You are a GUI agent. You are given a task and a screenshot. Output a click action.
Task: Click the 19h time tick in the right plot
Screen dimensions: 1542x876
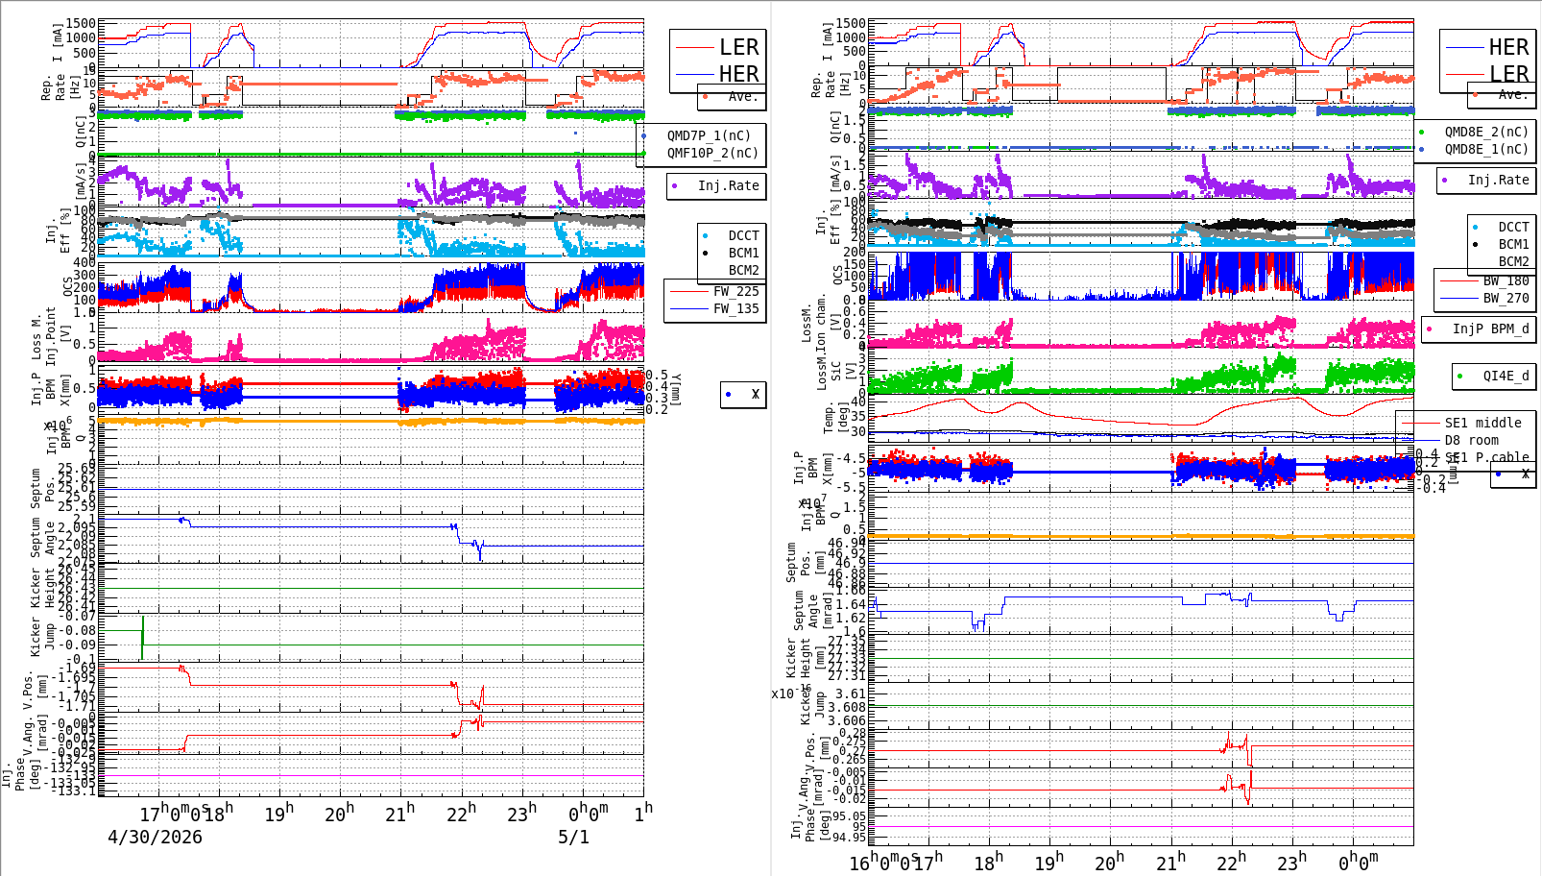1048,862
